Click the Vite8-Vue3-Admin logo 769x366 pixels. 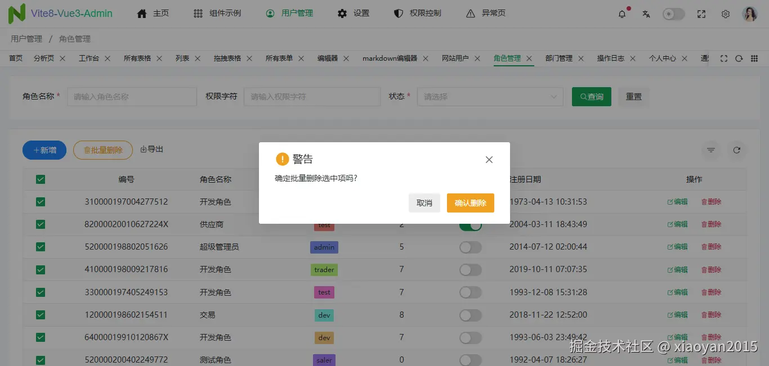coord(60,13)
